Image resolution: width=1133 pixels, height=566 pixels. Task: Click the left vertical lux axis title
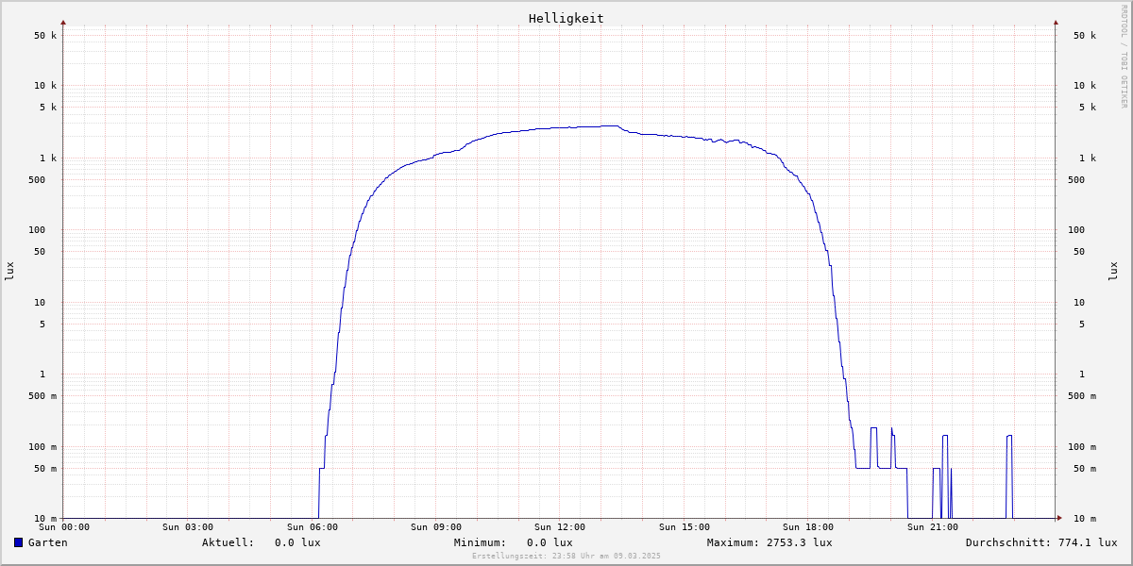coord(9,271)
